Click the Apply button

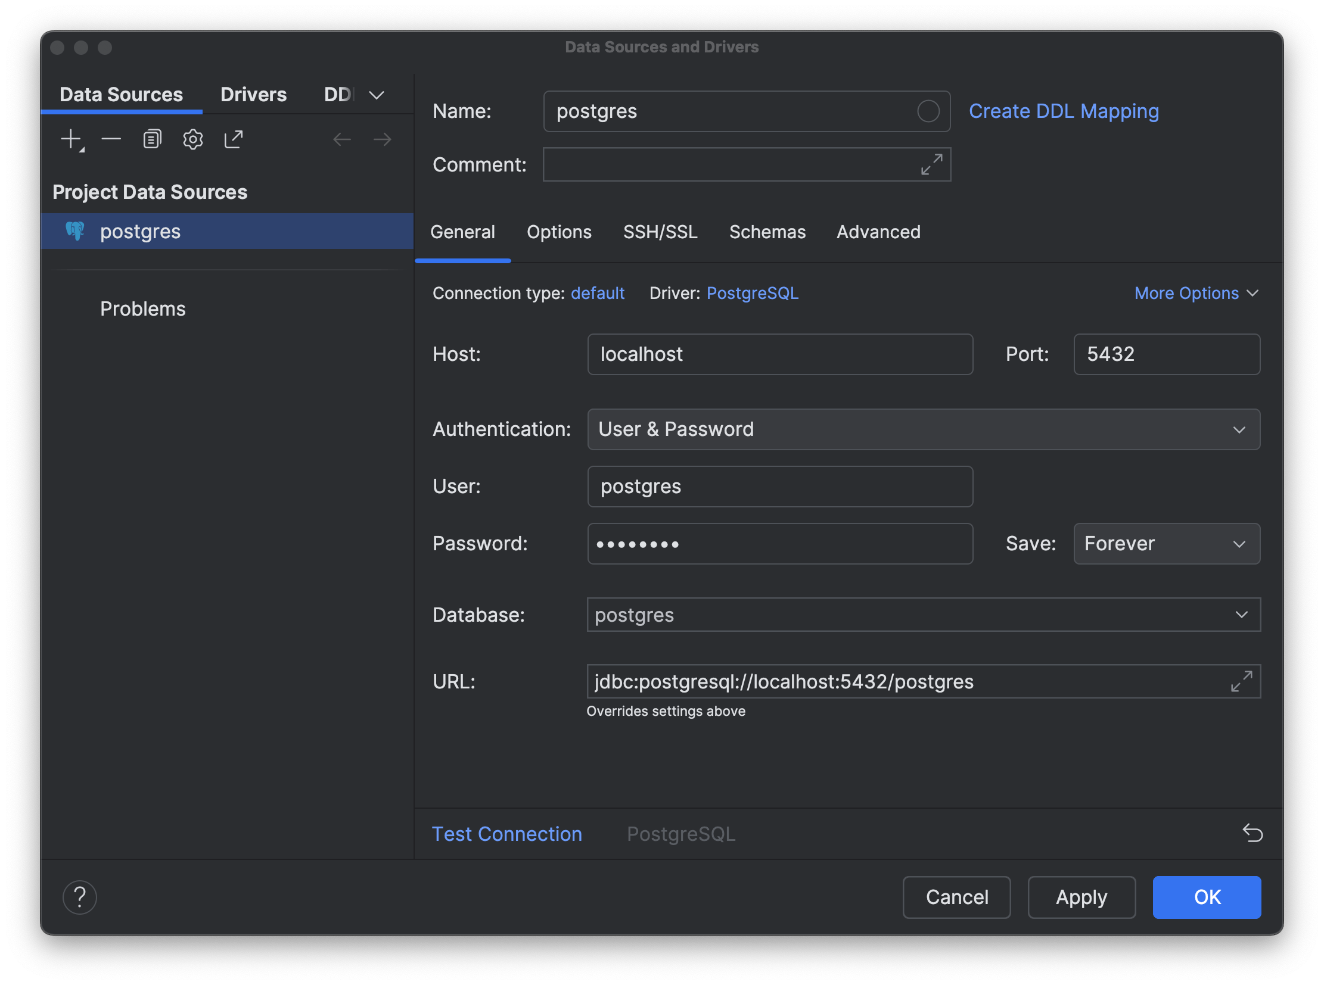coord(1080,897)
